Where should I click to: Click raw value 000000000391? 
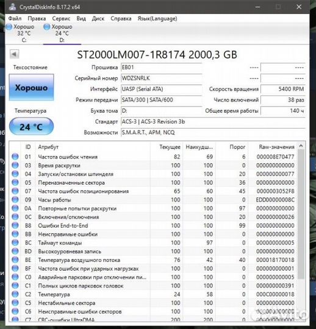pyautogui.click(x=275, y=286)
